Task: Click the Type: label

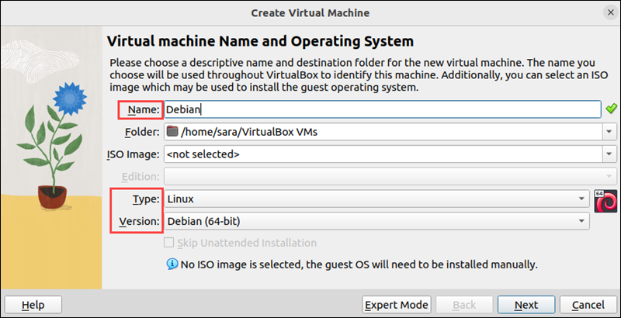Action: click(145, 199)
